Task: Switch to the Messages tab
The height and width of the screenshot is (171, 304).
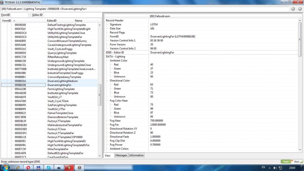Action: pos(121,155)
